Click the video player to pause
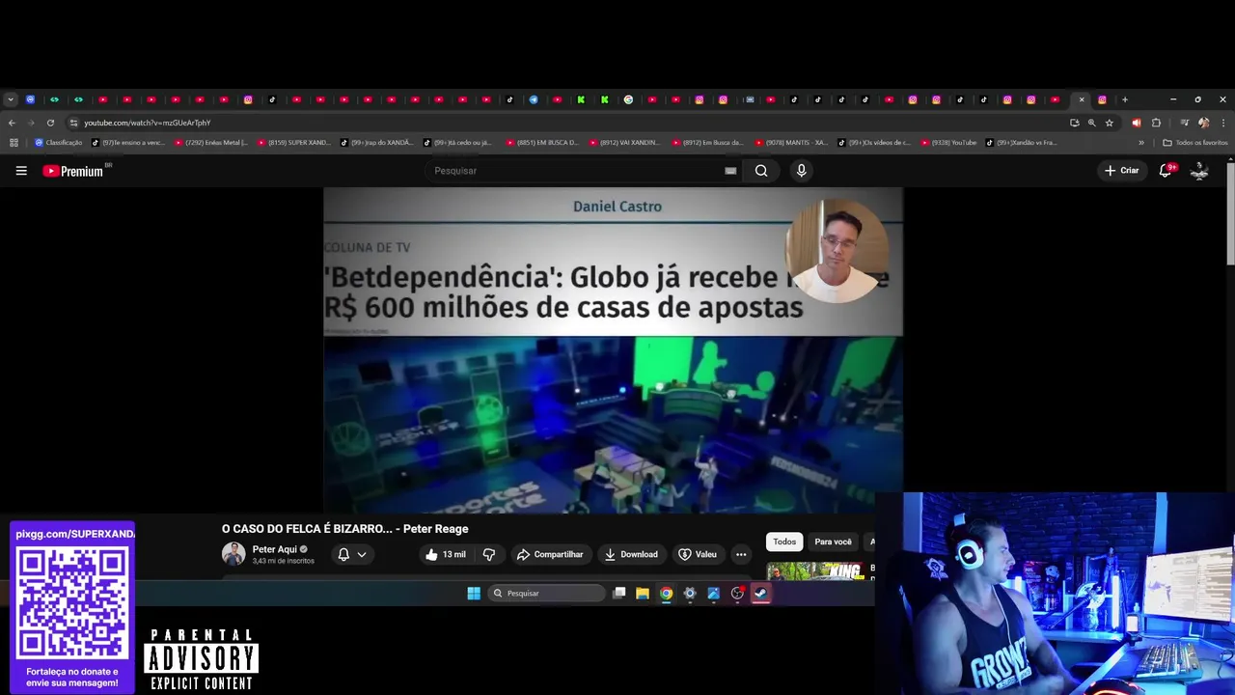 tap(613, 350)
